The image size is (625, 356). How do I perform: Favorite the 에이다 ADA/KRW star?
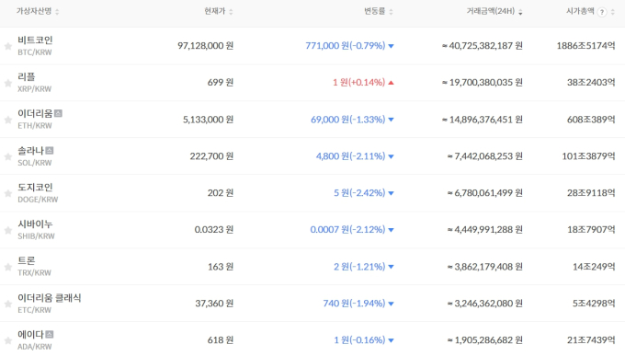(8, 340)
